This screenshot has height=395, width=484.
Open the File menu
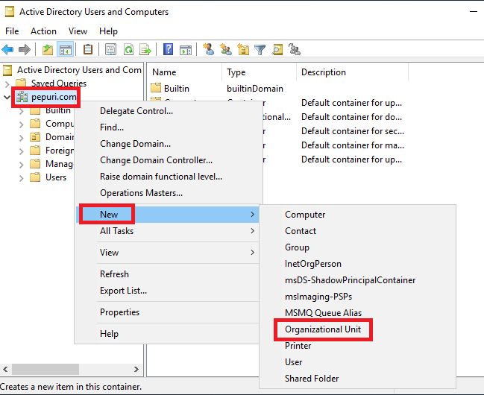[x=12, y=31]
